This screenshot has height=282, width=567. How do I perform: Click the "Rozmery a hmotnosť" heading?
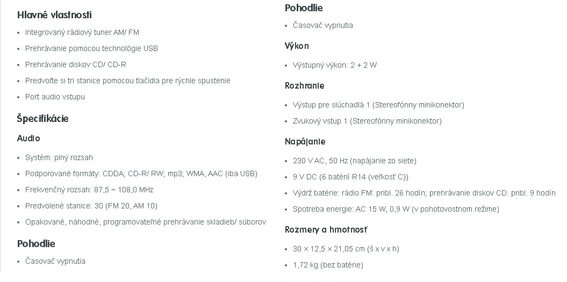point(326,230)
